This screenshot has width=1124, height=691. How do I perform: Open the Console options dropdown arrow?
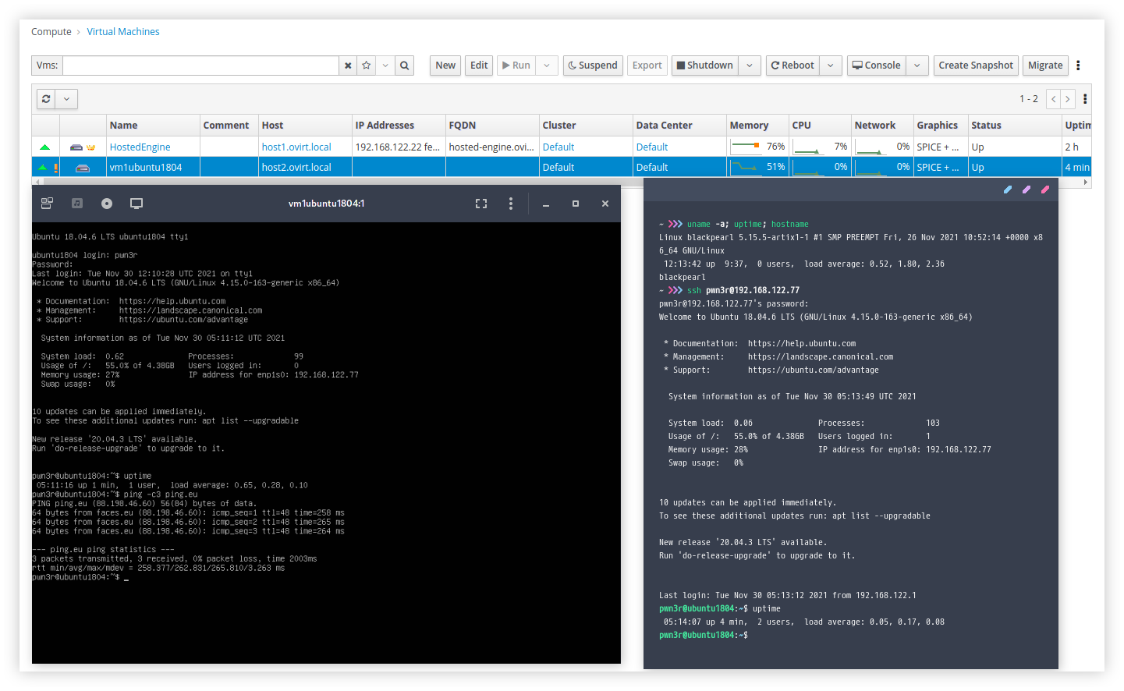(917, 66)
